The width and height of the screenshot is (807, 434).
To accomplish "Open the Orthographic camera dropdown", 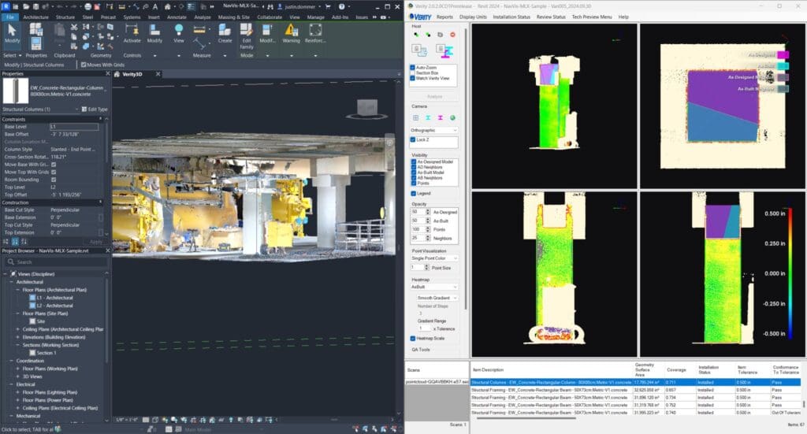I will (433, 130).
